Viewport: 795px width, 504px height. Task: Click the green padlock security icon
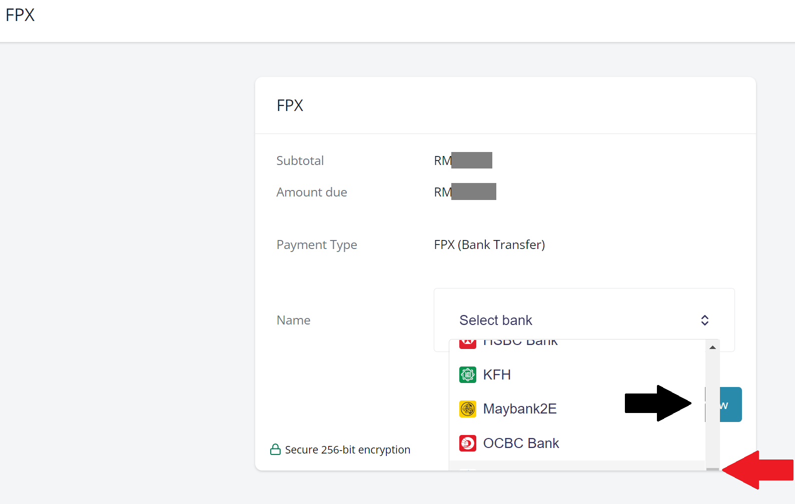(275, 449)
